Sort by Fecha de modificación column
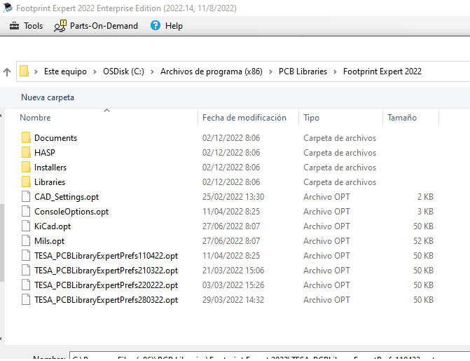Viewport: 470px width, 361px height. (x=244, y=118)
